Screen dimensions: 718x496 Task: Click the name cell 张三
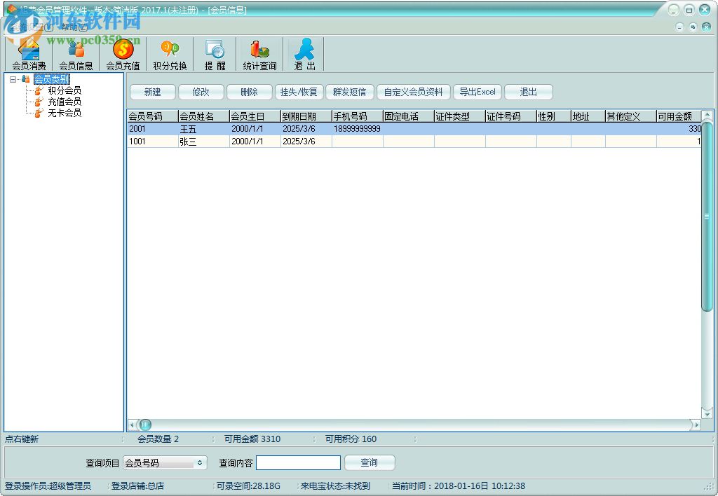click(204, 142)
